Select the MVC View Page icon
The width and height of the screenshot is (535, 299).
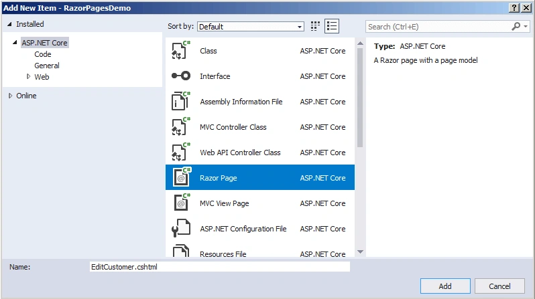pos(182,203)
